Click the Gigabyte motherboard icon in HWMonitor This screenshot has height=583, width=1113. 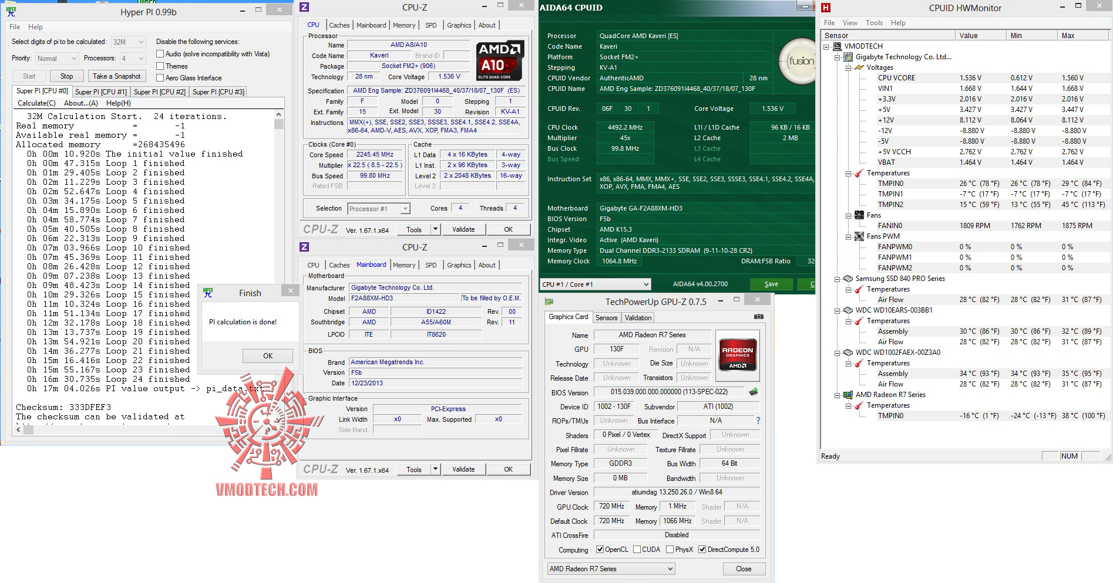click(848, 57)
